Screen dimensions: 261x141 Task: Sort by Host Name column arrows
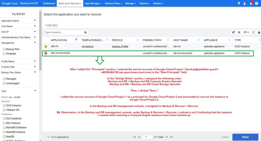(x=199, y=40)
